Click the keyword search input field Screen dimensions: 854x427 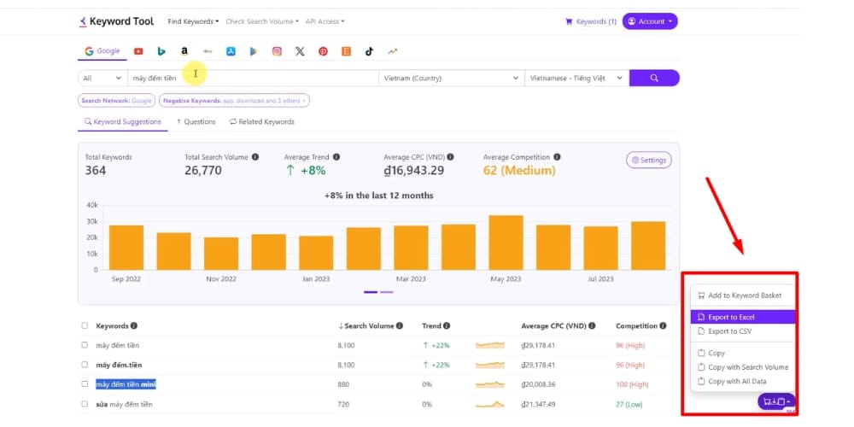253,78
